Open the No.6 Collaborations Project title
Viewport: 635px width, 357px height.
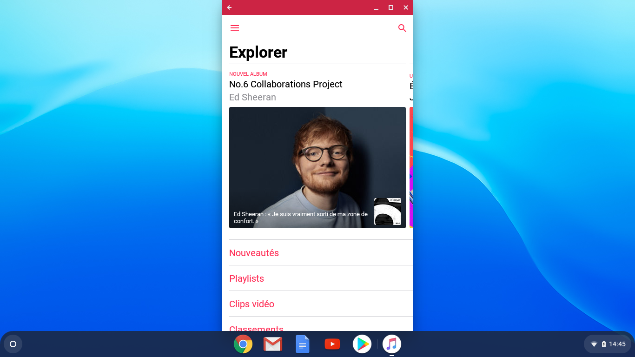click(285, 84)
